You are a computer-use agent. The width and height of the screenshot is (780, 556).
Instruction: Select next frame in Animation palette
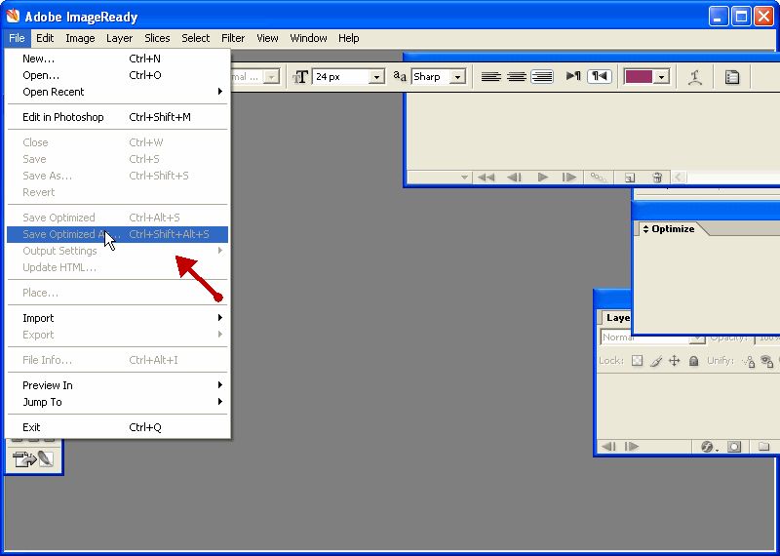pyautogui.click(x=569, y=178)
